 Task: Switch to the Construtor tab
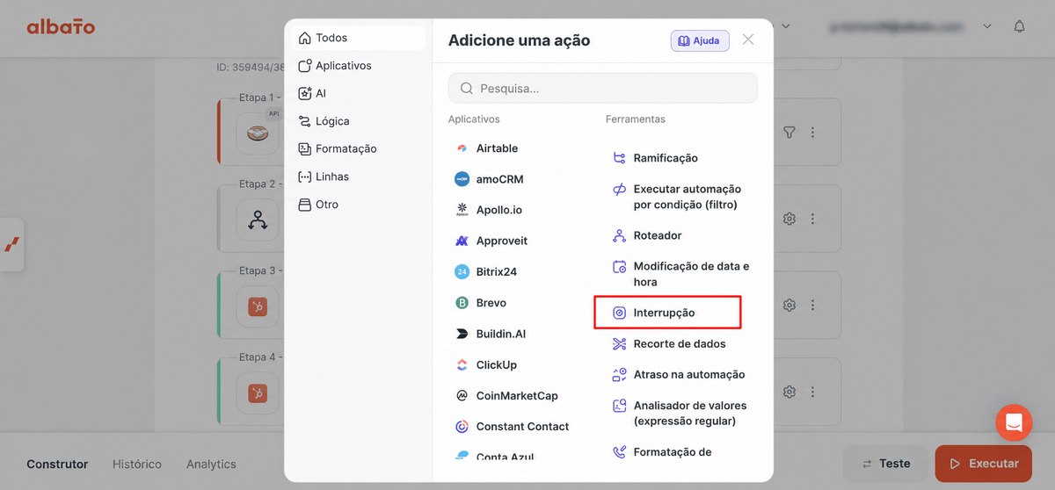coord(57,464)
